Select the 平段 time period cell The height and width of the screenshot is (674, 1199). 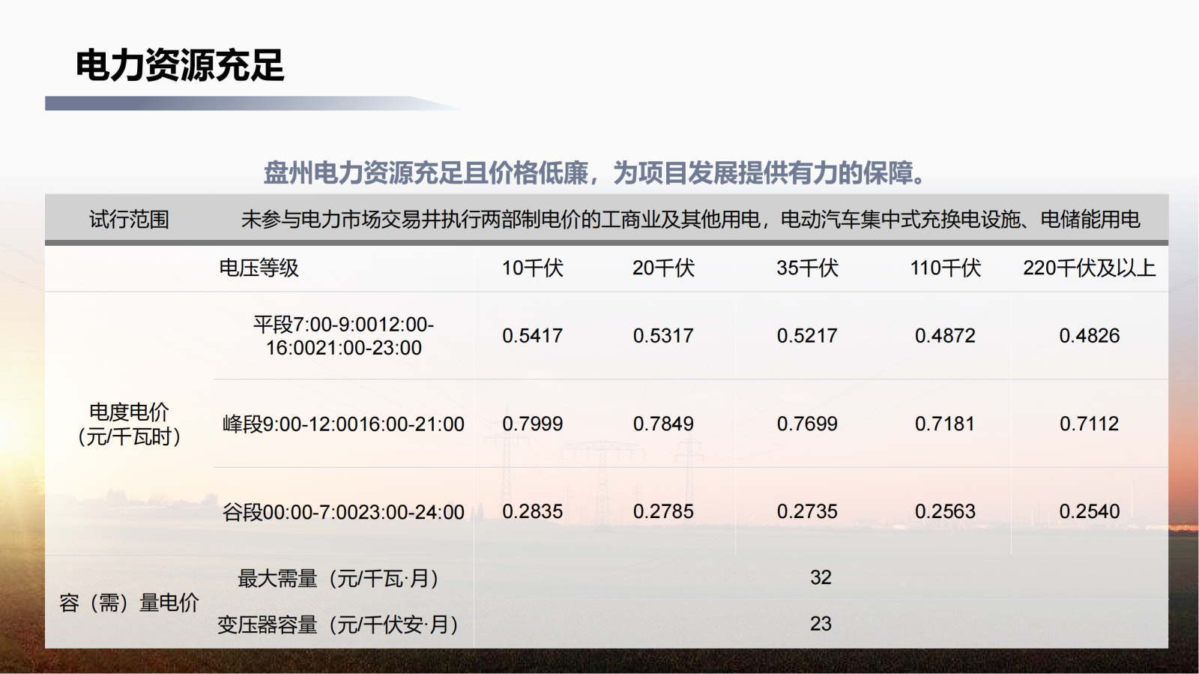[x=343, y=336]
